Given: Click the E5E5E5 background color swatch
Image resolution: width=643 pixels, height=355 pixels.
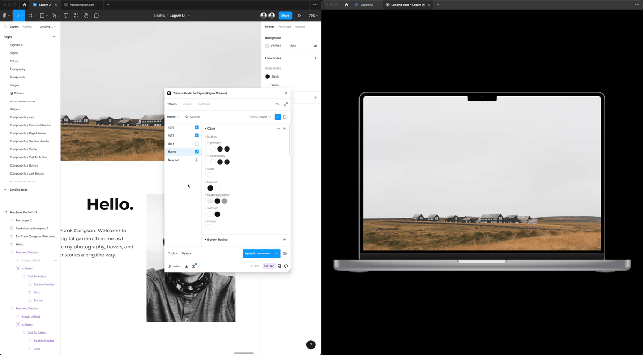Looking at the screenshot, I should pyautogui.click(x=267, y=46).
